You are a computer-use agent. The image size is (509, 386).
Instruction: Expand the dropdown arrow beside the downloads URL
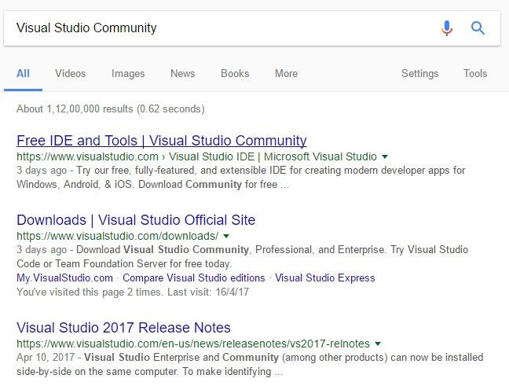click(x=226, y=236)
